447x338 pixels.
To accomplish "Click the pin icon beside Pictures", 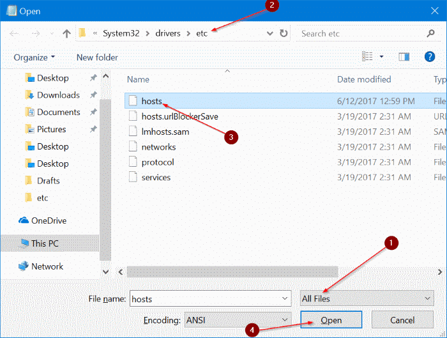I will [93, 129].
